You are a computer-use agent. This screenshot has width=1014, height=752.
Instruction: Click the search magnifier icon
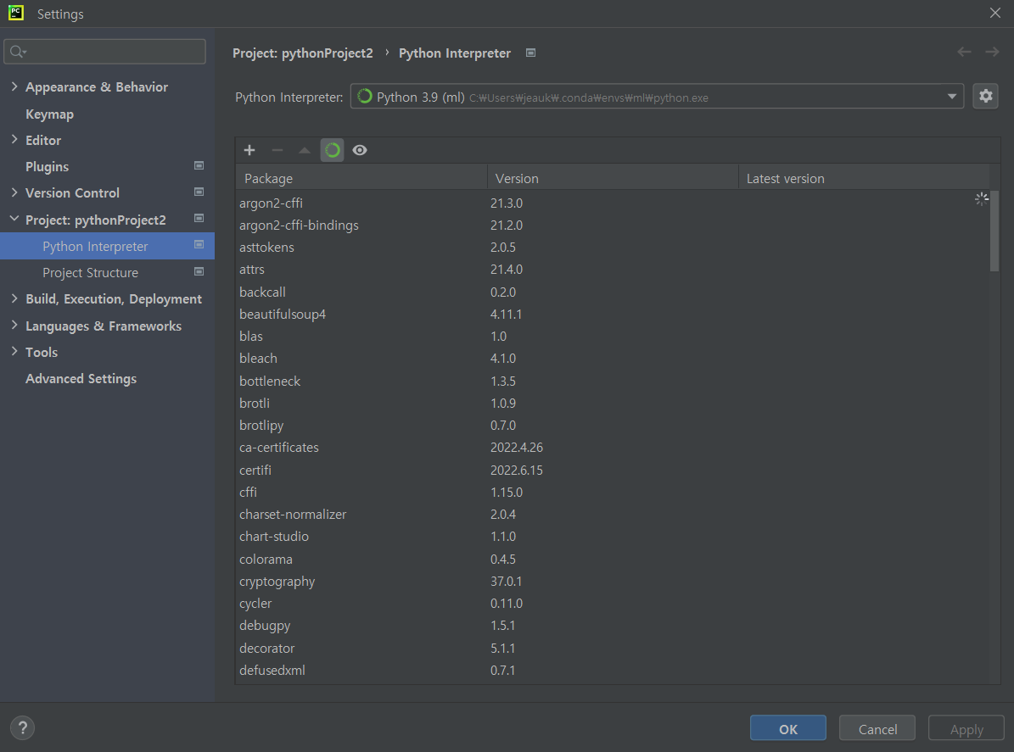coord(18,52)
